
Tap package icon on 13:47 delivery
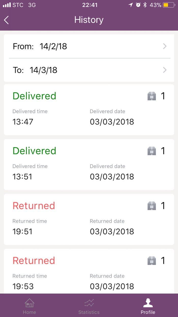point(152,96)
